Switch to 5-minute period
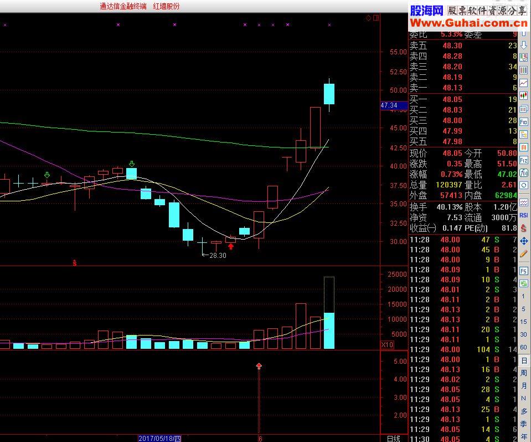 tap(524, 309)
